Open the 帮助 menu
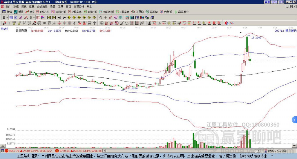The height and width of the screenshot is (159, 297). pyautogui.click(x=89, y=7)
